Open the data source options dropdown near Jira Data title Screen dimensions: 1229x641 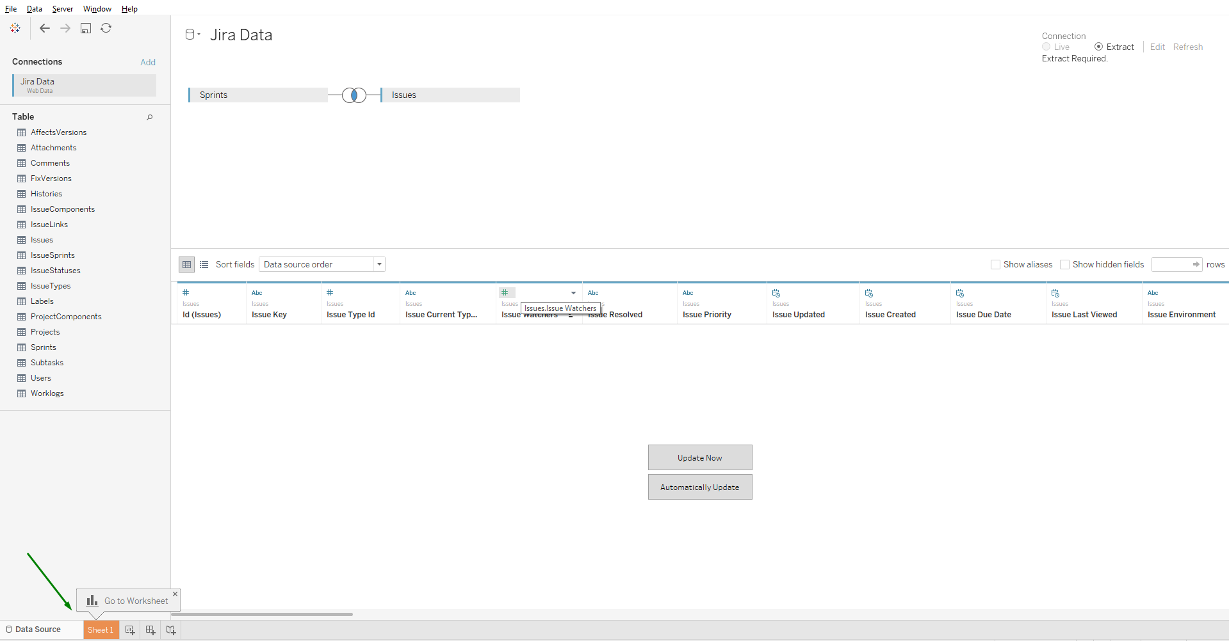(199, 35)
